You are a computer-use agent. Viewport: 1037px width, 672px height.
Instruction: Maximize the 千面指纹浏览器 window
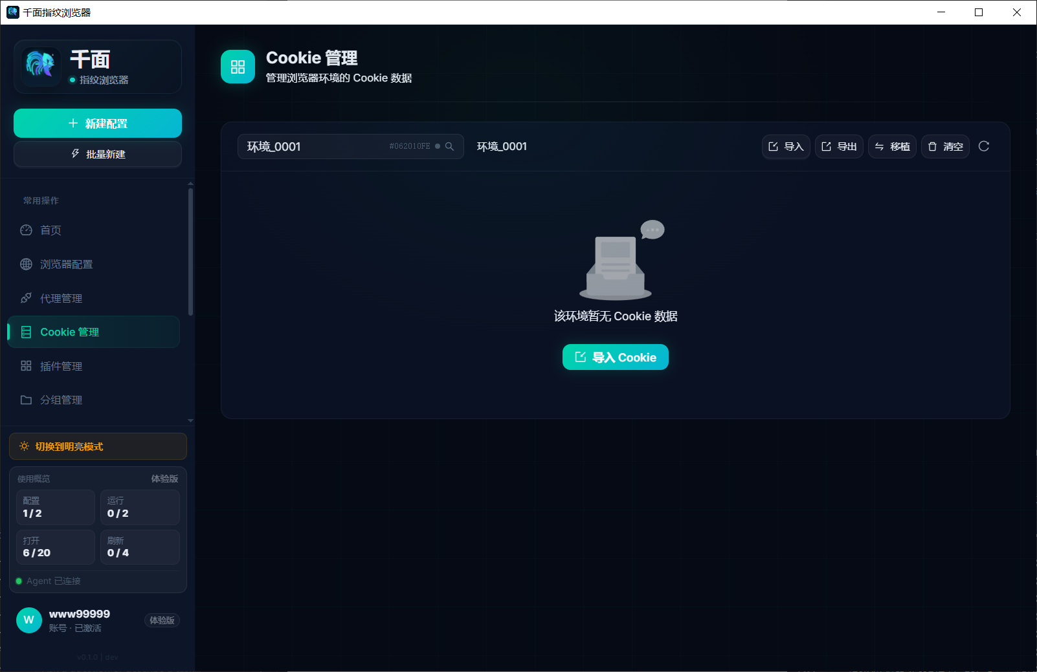(979, 12)
